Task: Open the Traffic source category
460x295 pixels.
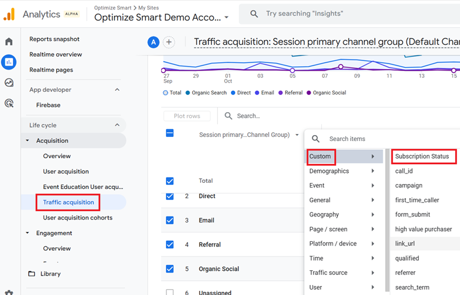Action: 344,273
